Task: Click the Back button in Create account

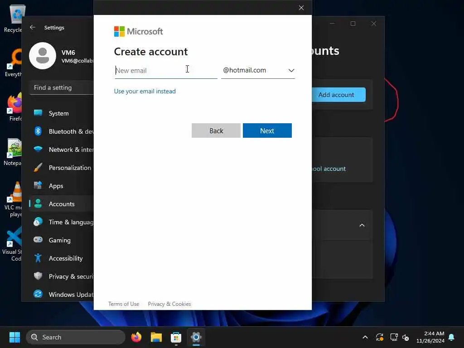Action: click(x=216, y=130)
